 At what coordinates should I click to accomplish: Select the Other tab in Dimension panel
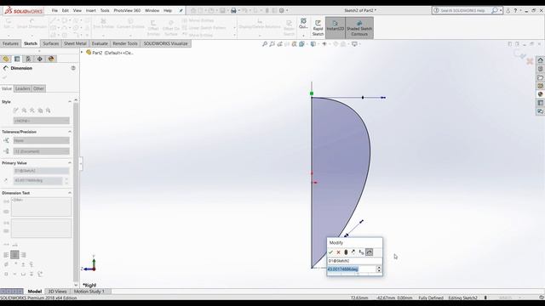tap(38, 88)
